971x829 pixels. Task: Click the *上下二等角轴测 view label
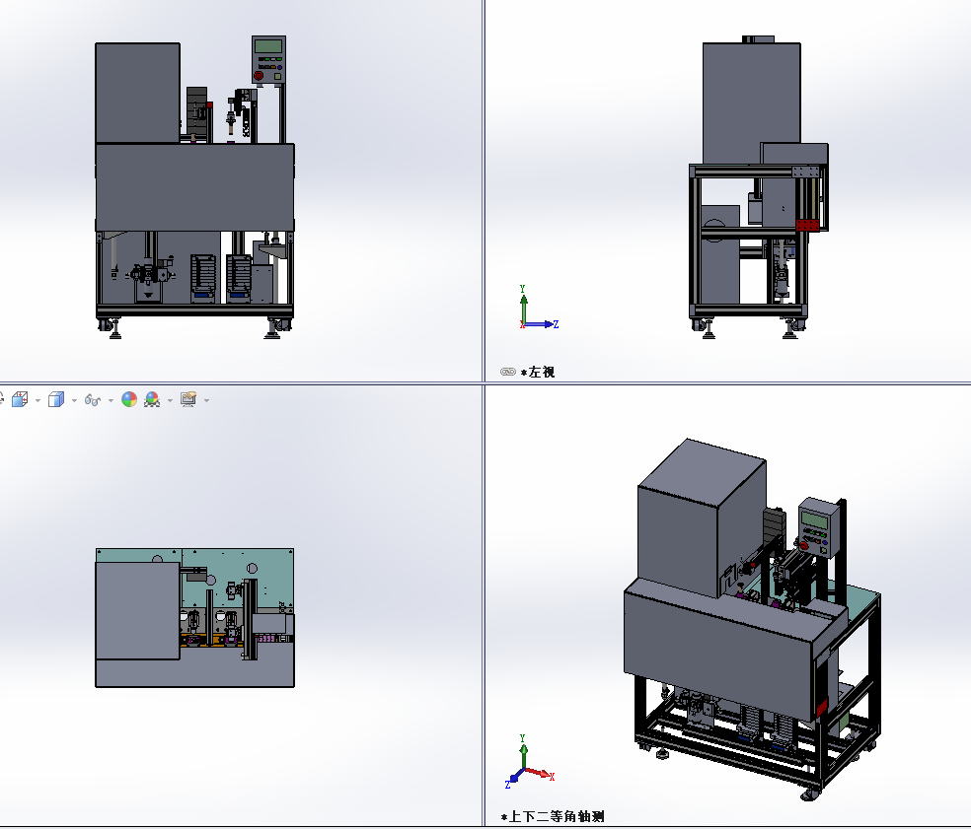pos(553,816)
